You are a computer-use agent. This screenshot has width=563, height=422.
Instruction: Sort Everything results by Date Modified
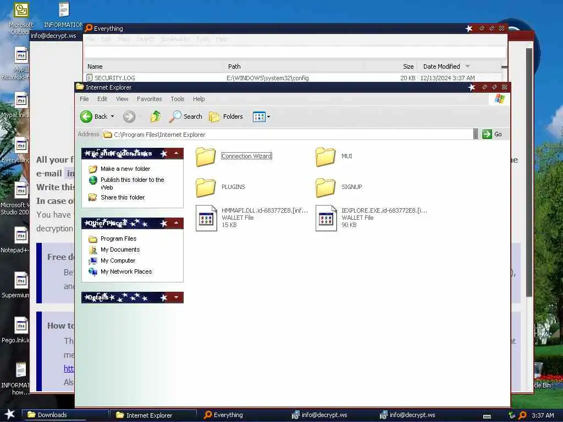[459, 66]
